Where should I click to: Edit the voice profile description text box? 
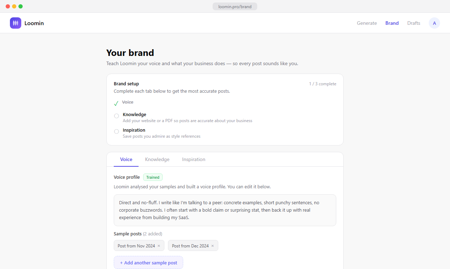coord(225,210)
